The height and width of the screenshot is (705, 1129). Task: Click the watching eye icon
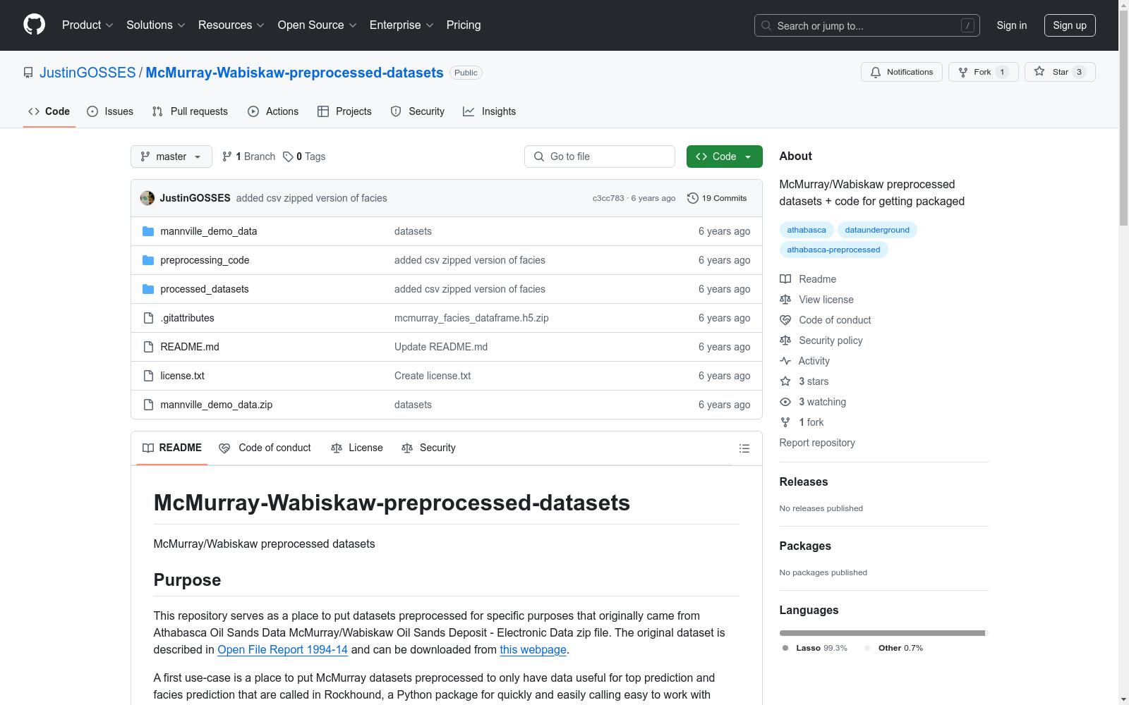[785, 402]
